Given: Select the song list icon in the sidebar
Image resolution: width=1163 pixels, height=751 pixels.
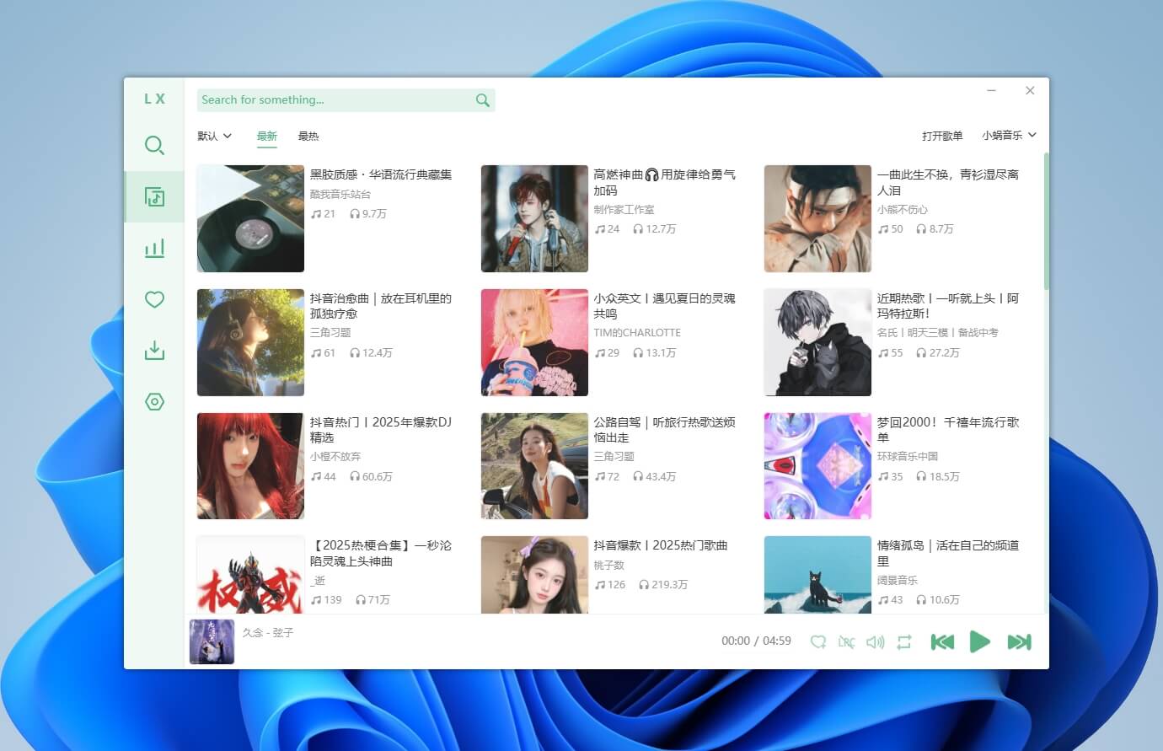Looking at the screenshot, I should [x=154, y=196].
